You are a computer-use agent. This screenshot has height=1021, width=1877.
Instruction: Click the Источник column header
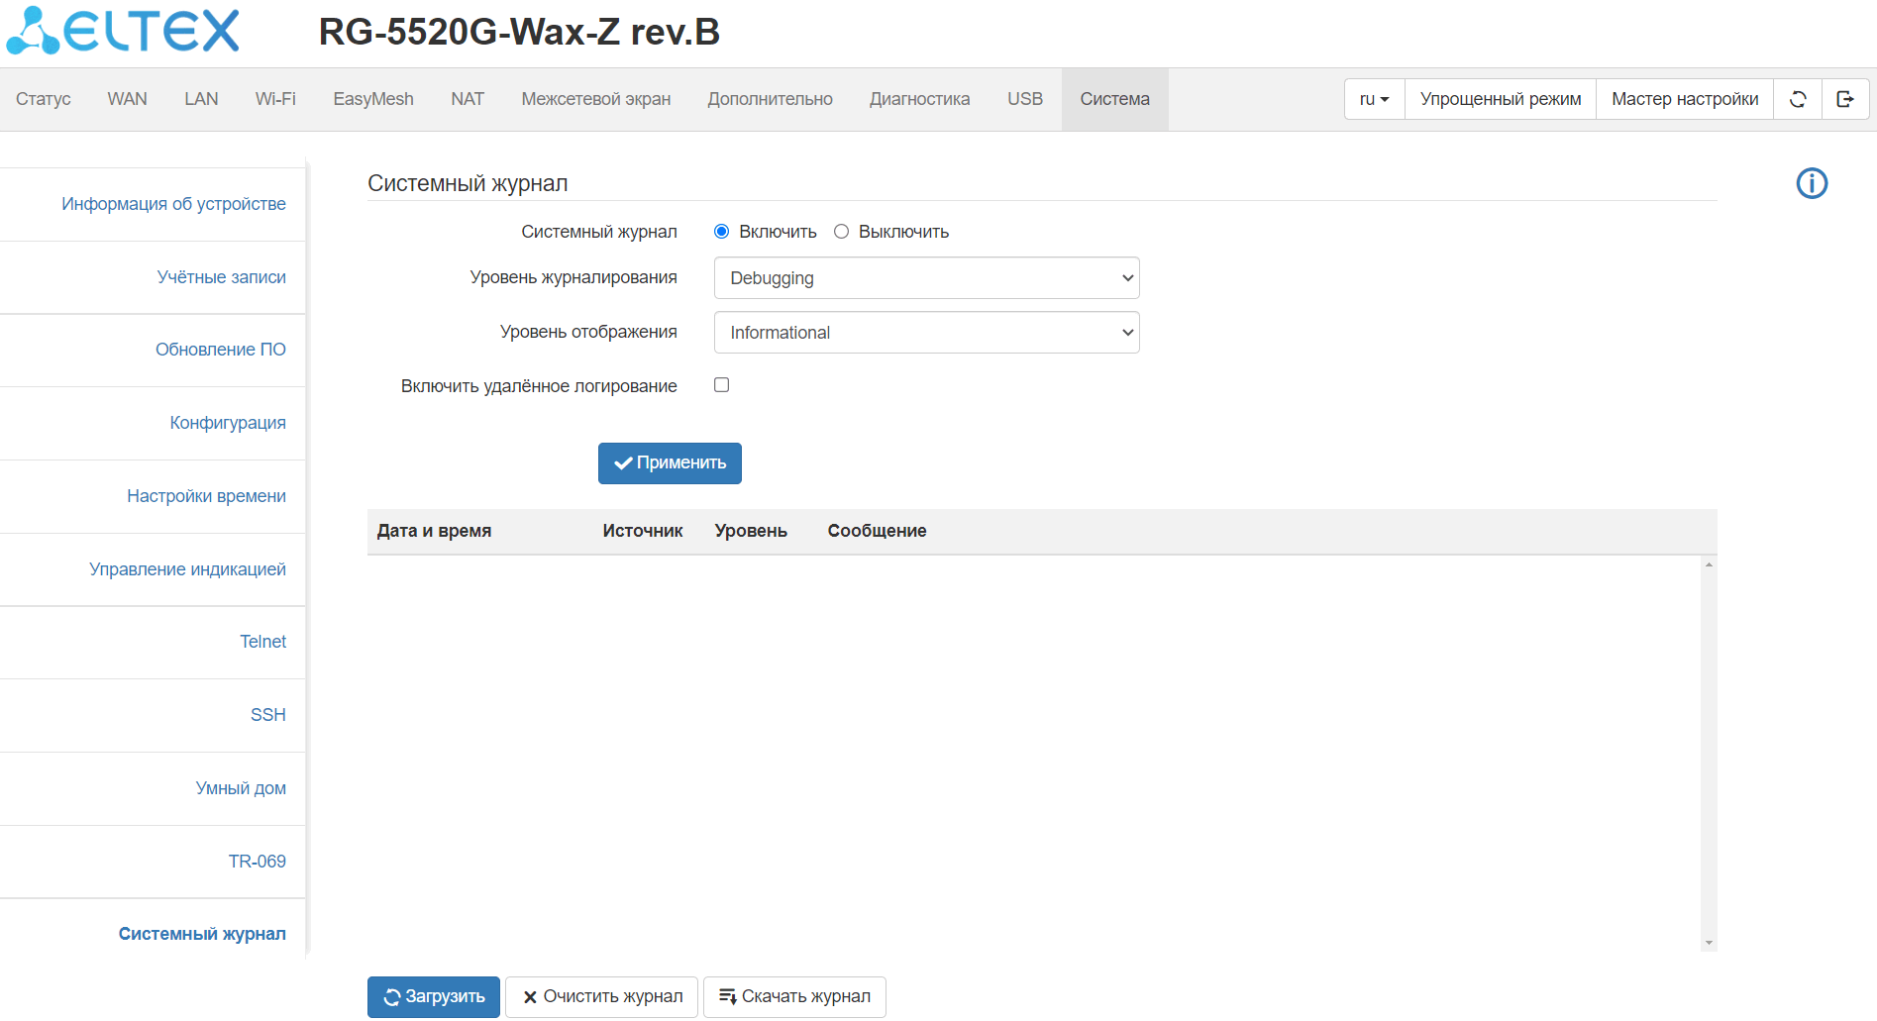[x=643, y=531]
